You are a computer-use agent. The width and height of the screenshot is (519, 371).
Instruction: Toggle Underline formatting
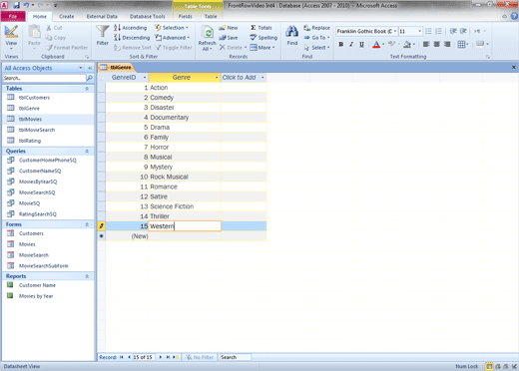tap(361, 44)
